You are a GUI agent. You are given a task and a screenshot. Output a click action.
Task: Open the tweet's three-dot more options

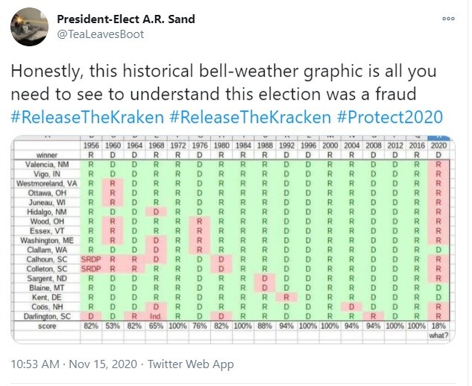(x=449, y=19)
